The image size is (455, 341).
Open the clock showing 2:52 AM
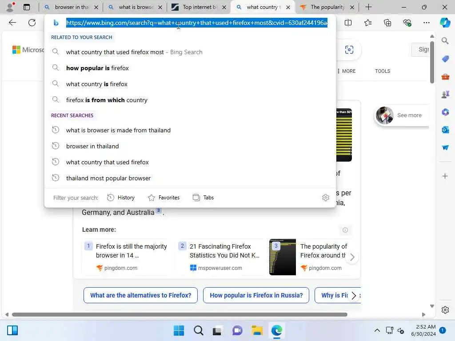pyautogui.click(x=423, y=330)
